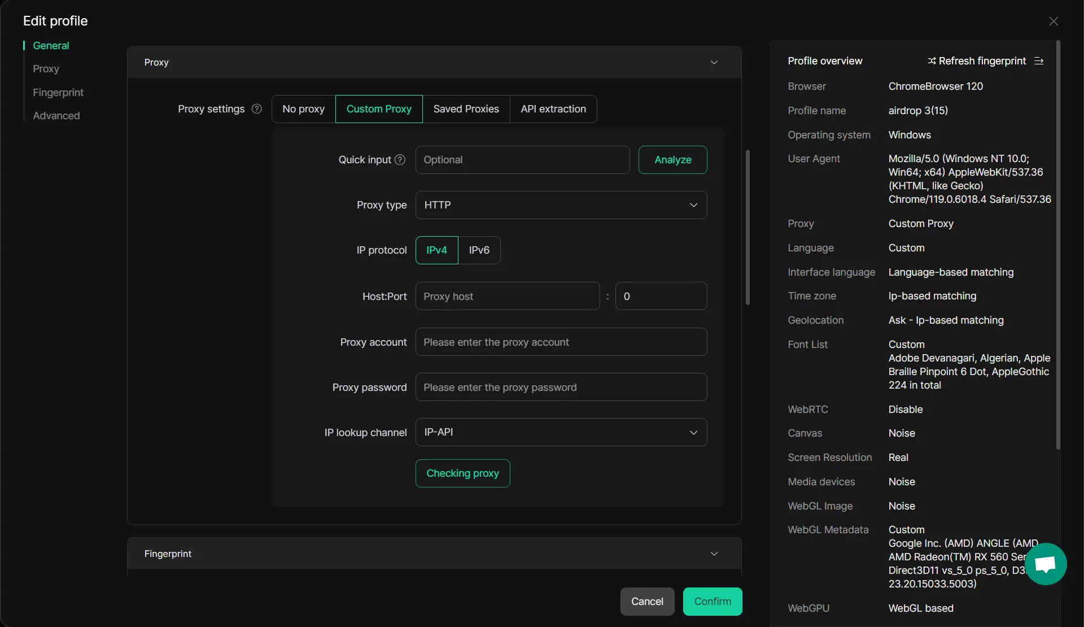The image size is (1084, 627).
Task: Open the chat support bubble
Action: (1046, 564)
